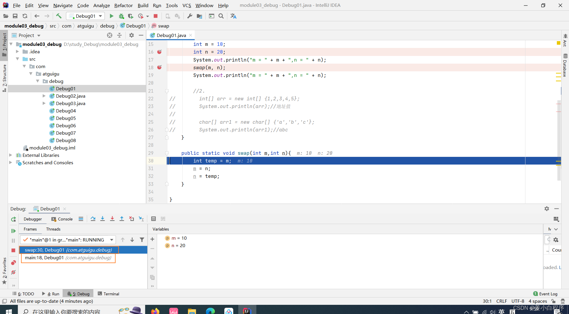This screenshot has width=569, height=314.
Task: Rerun Debug01 in debug panel
Action: click(x=13, y=219)
